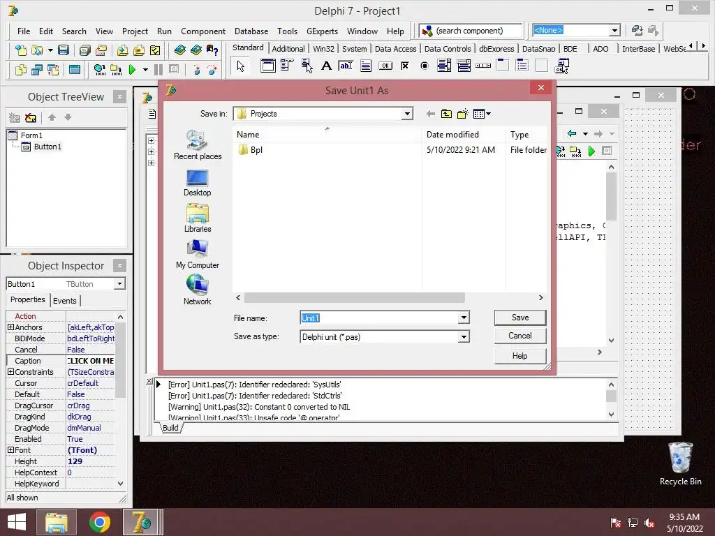Click the Help Contents book icon
715x536 pixels.
click(180, 50)
